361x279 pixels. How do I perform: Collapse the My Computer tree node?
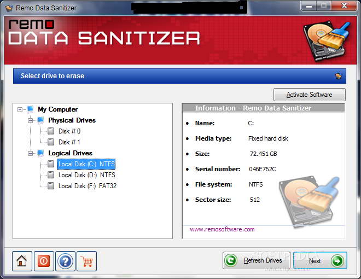(x=20, y=109)
